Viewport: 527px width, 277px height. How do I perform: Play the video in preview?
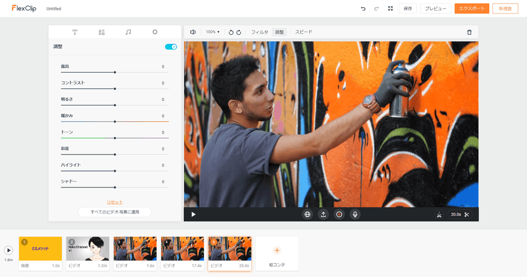click(x=194, y=214)
